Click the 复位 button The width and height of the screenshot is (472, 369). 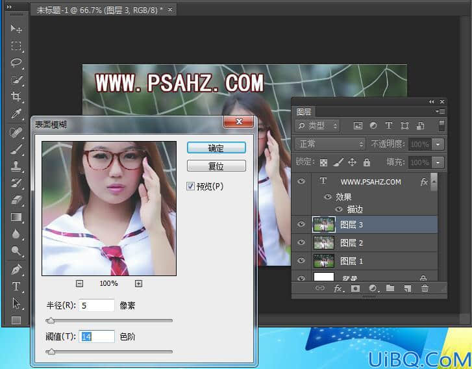point(216,166)
